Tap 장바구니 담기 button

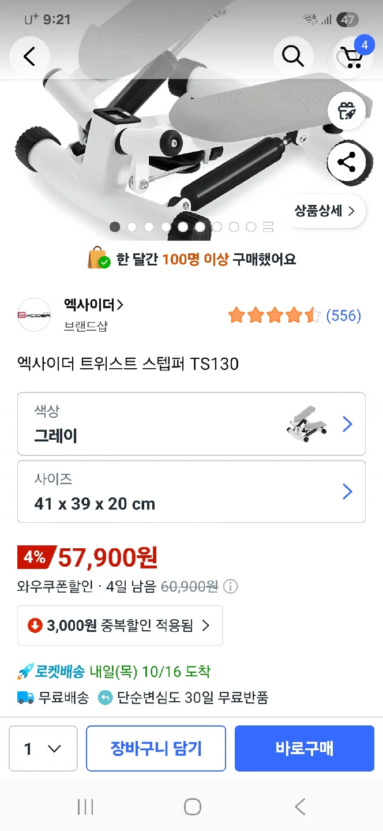point(156,748)
